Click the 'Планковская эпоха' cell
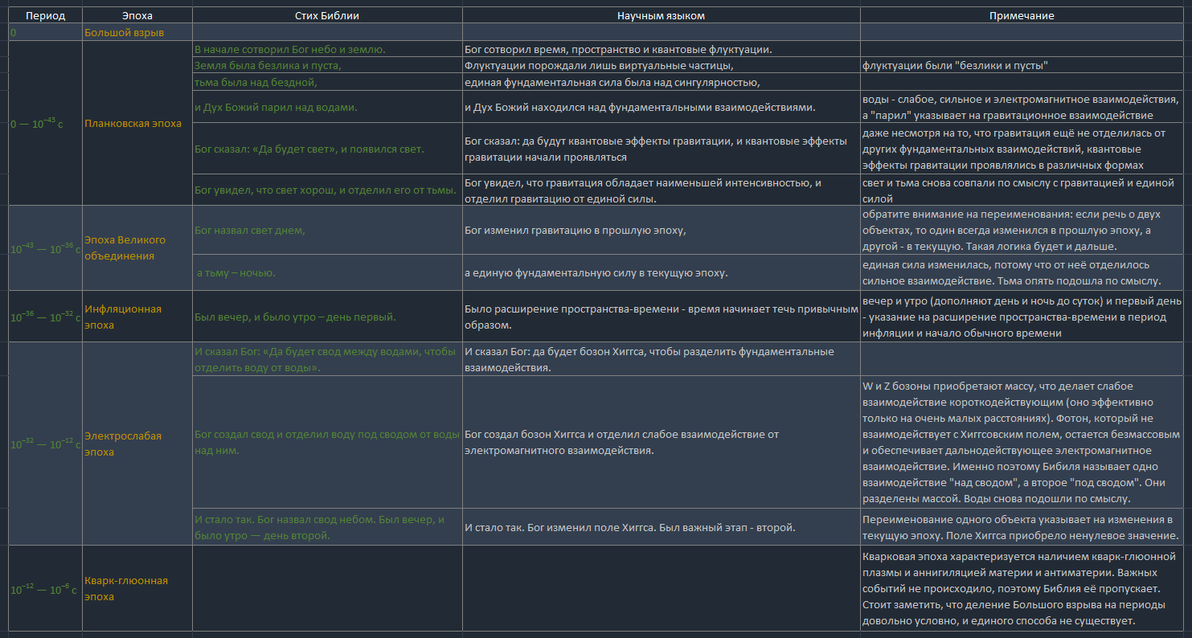 [x=137, y=123]
